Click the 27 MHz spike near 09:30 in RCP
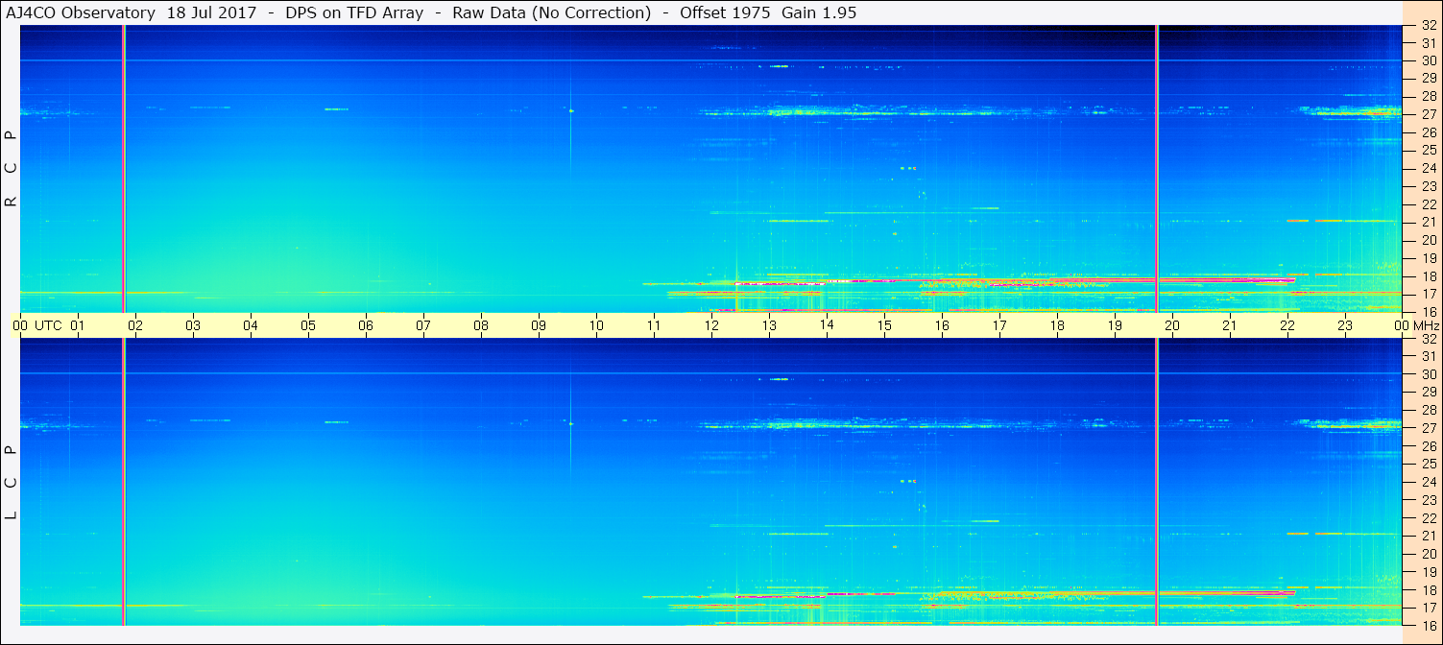Screen dimensions: 1443x645 coord(570,110)
